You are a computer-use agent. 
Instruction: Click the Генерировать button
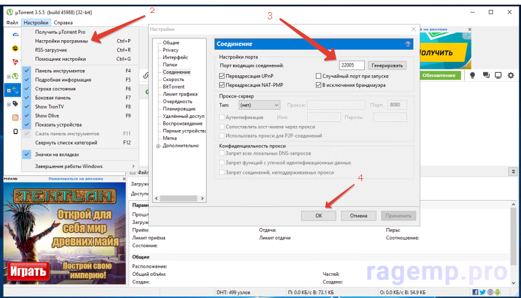(x=387, y=65)
